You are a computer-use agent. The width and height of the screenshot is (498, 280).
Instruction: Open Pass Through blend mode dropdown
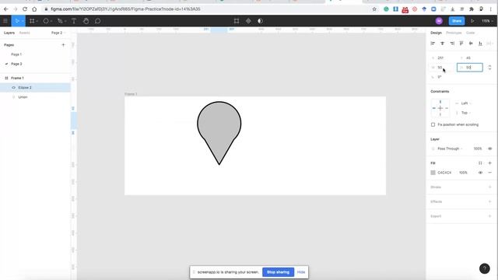450,149
